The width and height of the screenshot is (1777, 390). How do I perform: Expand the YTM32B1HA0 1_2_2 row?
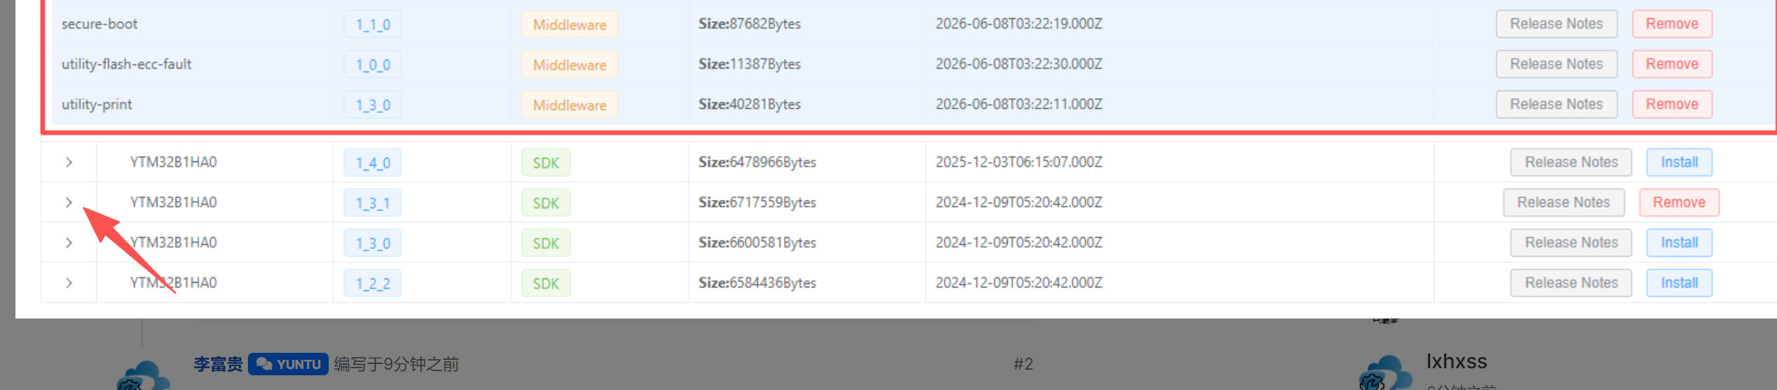tap(69, 283)
